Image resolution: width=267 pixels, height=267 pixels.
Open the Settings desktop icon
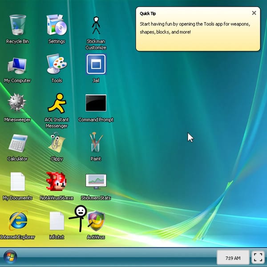57,25
